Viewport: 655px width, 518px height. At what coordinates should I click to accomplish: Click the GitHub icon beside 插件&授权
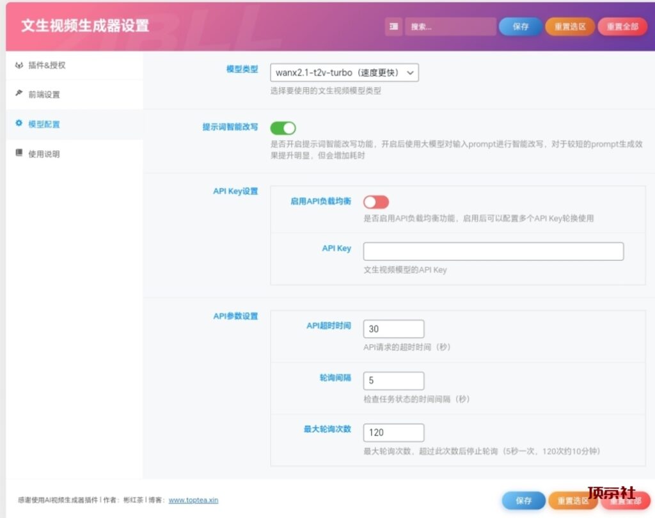click(19, 65)
